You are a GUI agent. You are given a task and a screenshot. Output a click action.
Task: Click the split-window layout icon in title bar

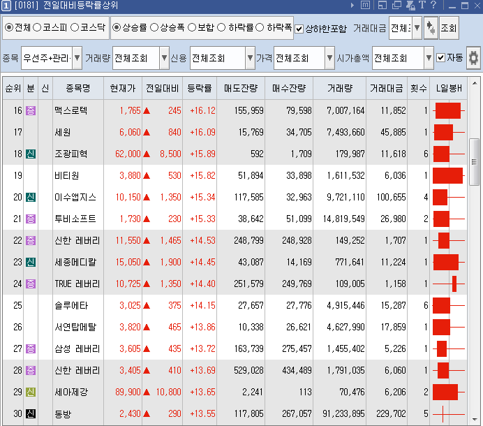coord(382,5)
